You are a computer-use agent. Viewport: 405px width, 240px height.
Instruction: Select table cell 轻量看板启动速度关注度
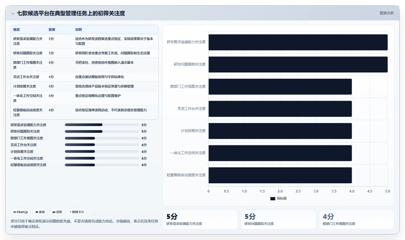[x=28, y=112]
